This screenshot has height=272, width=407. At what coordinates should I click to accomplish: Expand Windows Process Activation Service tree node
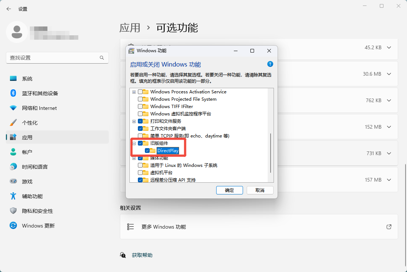[x=134, y=92]
